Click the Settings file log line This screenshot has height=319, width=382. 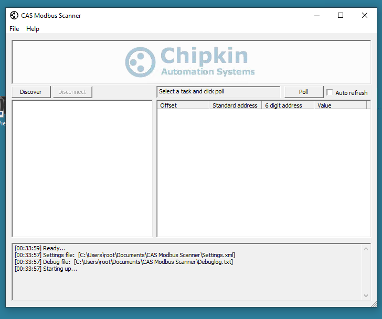(125, 255)
